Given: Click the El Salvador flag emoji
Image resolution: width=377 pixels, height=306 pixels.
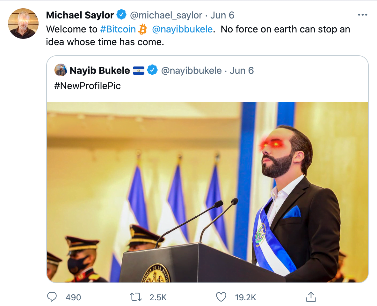Looking at the screenshot, I should (139, 70).
